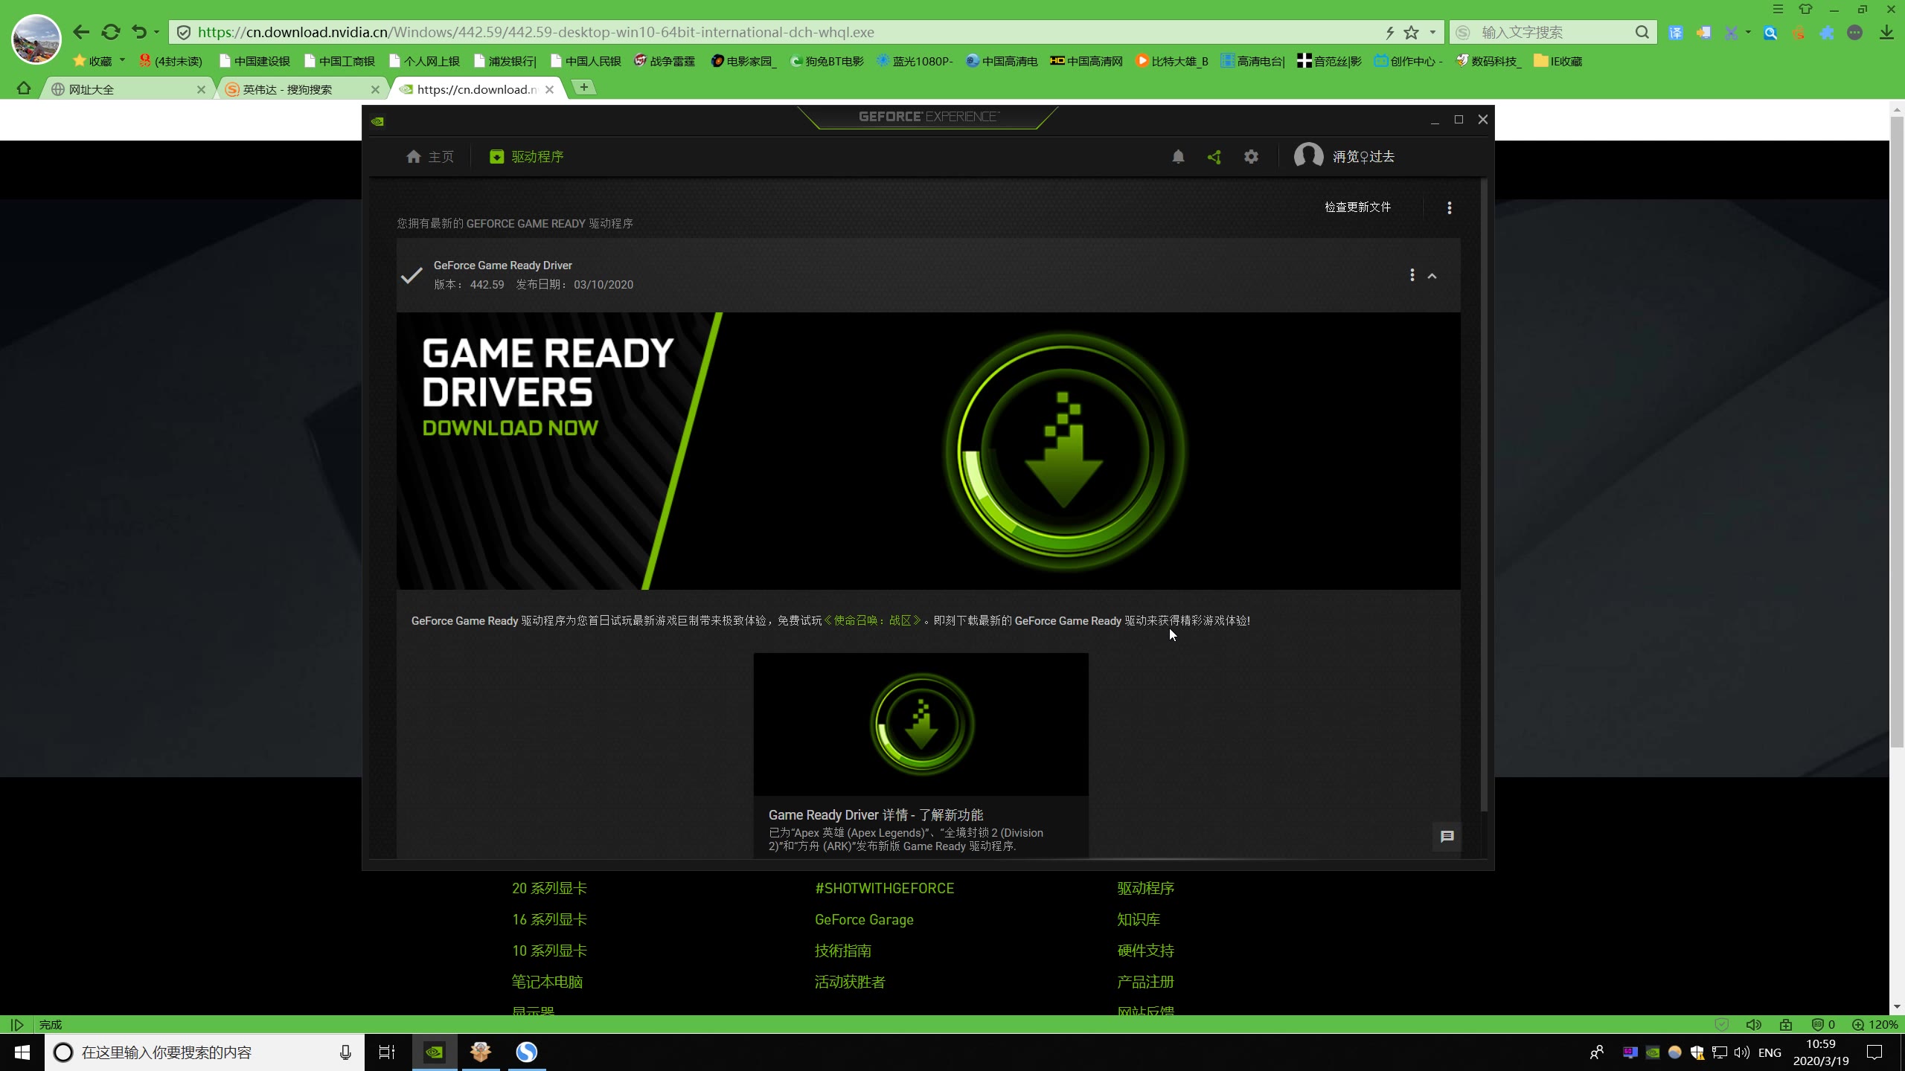Open browser downloads arrow icon
This screenshot has height=1071, width=1905.
coord(1886,33)
